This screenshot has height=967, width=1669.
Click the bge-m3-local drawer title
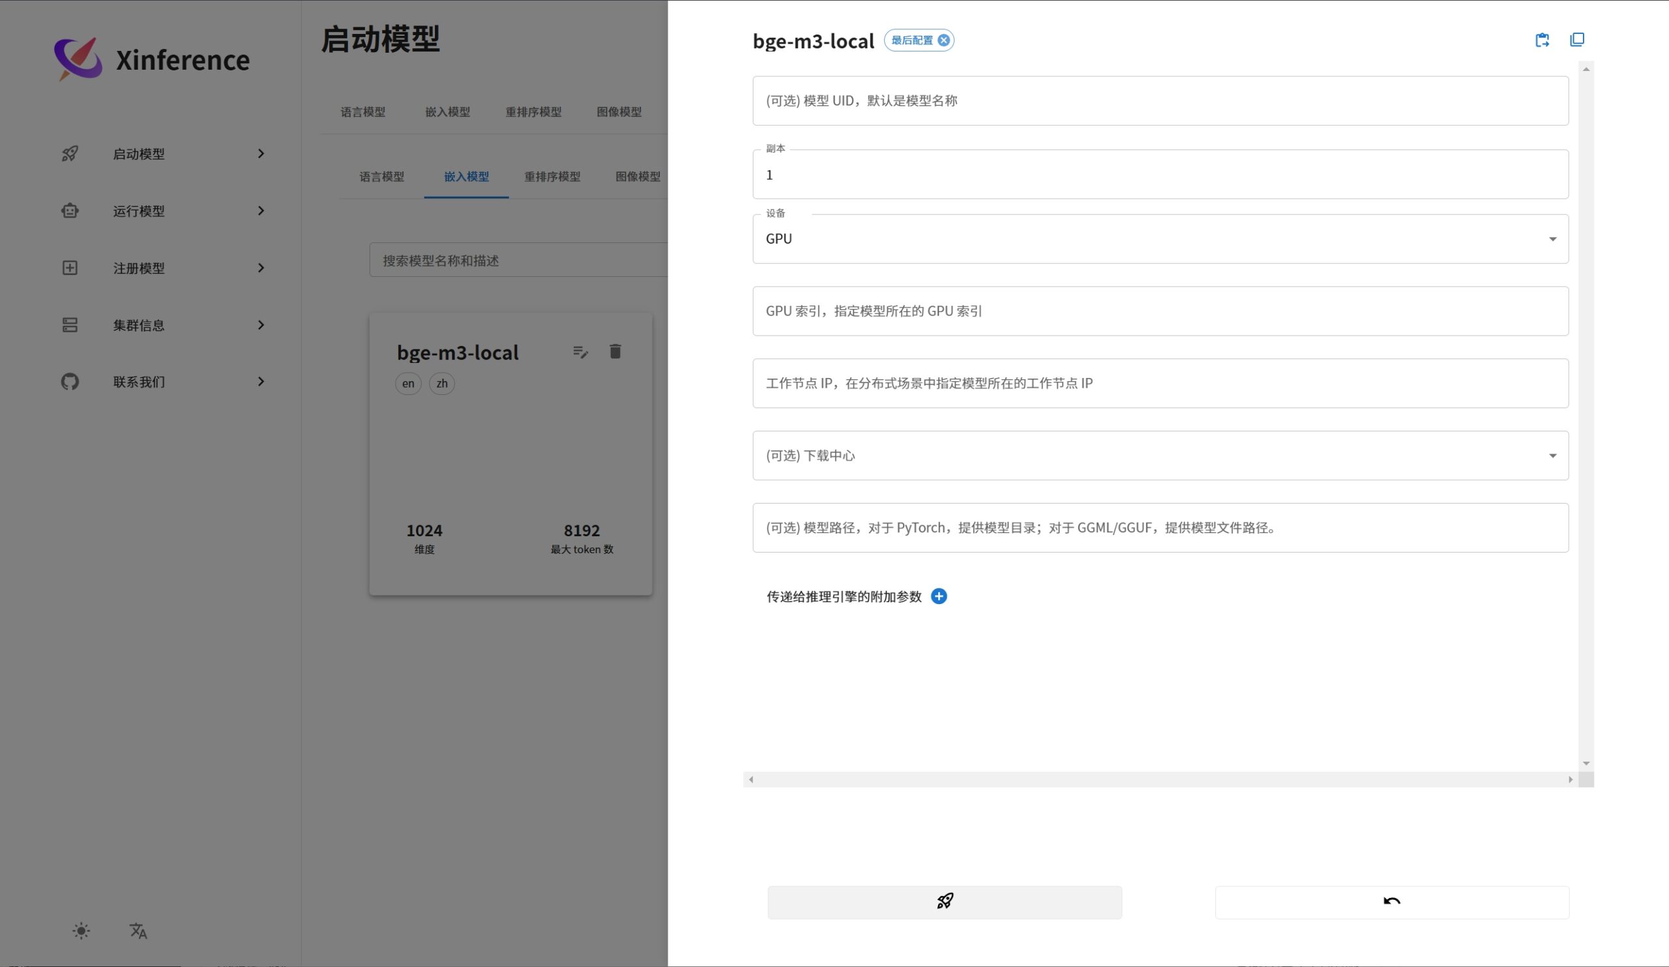813,41
